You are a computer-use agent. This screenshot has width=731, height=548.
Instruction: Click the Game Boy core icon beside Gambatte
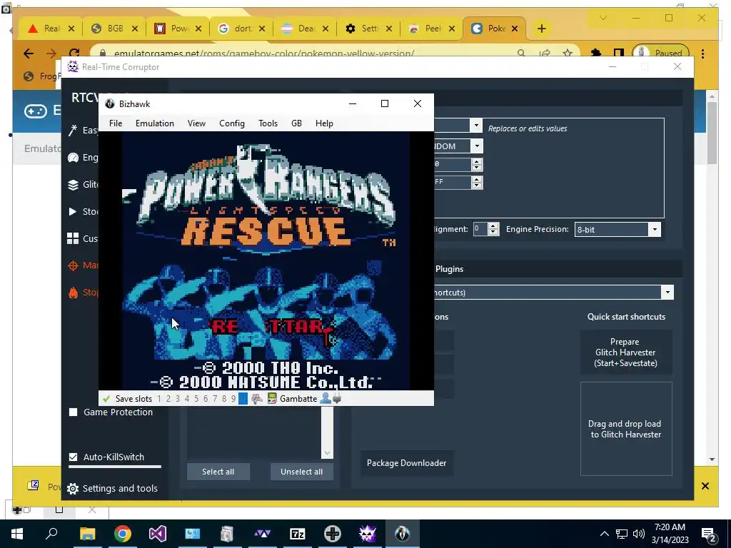click(x=272, y=399)
